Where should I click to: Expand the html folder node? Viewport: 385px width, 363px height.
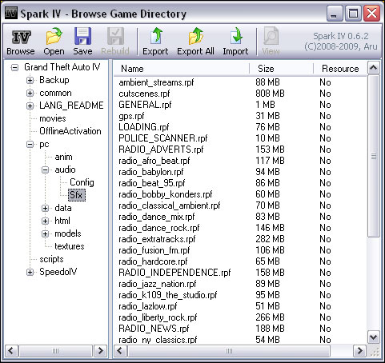(x=46, y=221)
